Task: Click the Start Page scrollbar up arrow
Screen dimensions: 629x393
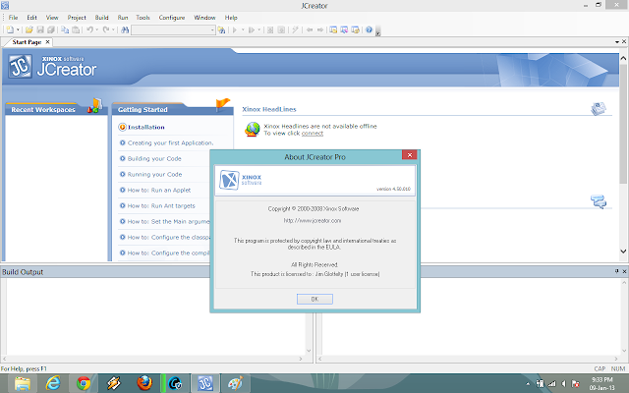Action: click(x=623, y=58)
